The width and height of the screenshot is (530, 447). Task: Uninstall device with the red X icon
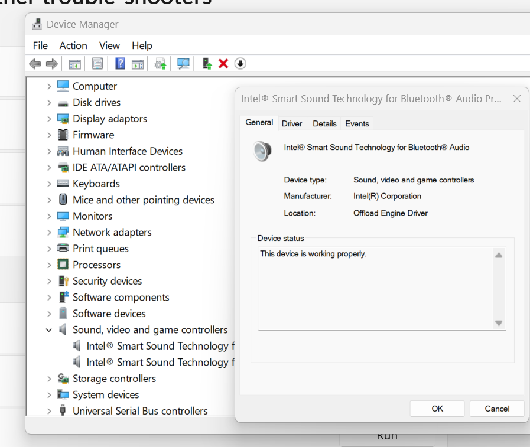[223, 64]
